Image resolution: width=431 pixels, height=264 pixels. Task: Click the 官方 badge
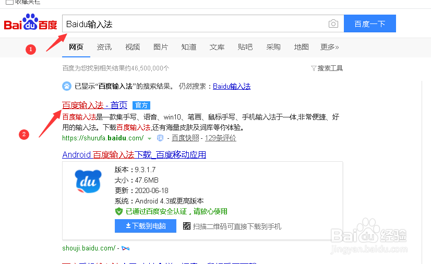(141, 105)
